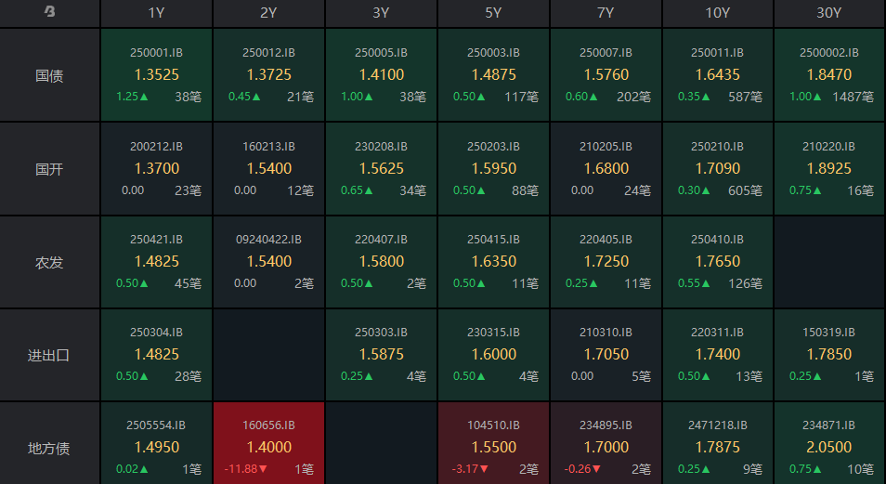Click bond code 2500002.IB

point(829,53)
